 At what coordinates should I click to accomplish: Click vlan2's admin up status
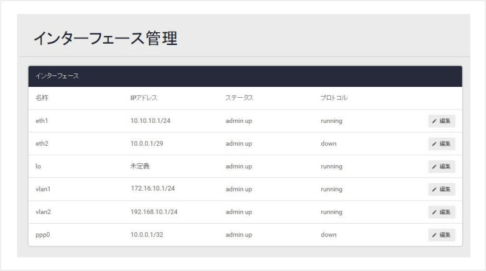[239, 212]
